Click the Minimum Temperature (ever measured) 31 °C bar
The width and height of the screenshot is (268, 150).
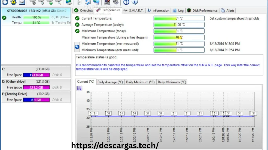point(179,50)
